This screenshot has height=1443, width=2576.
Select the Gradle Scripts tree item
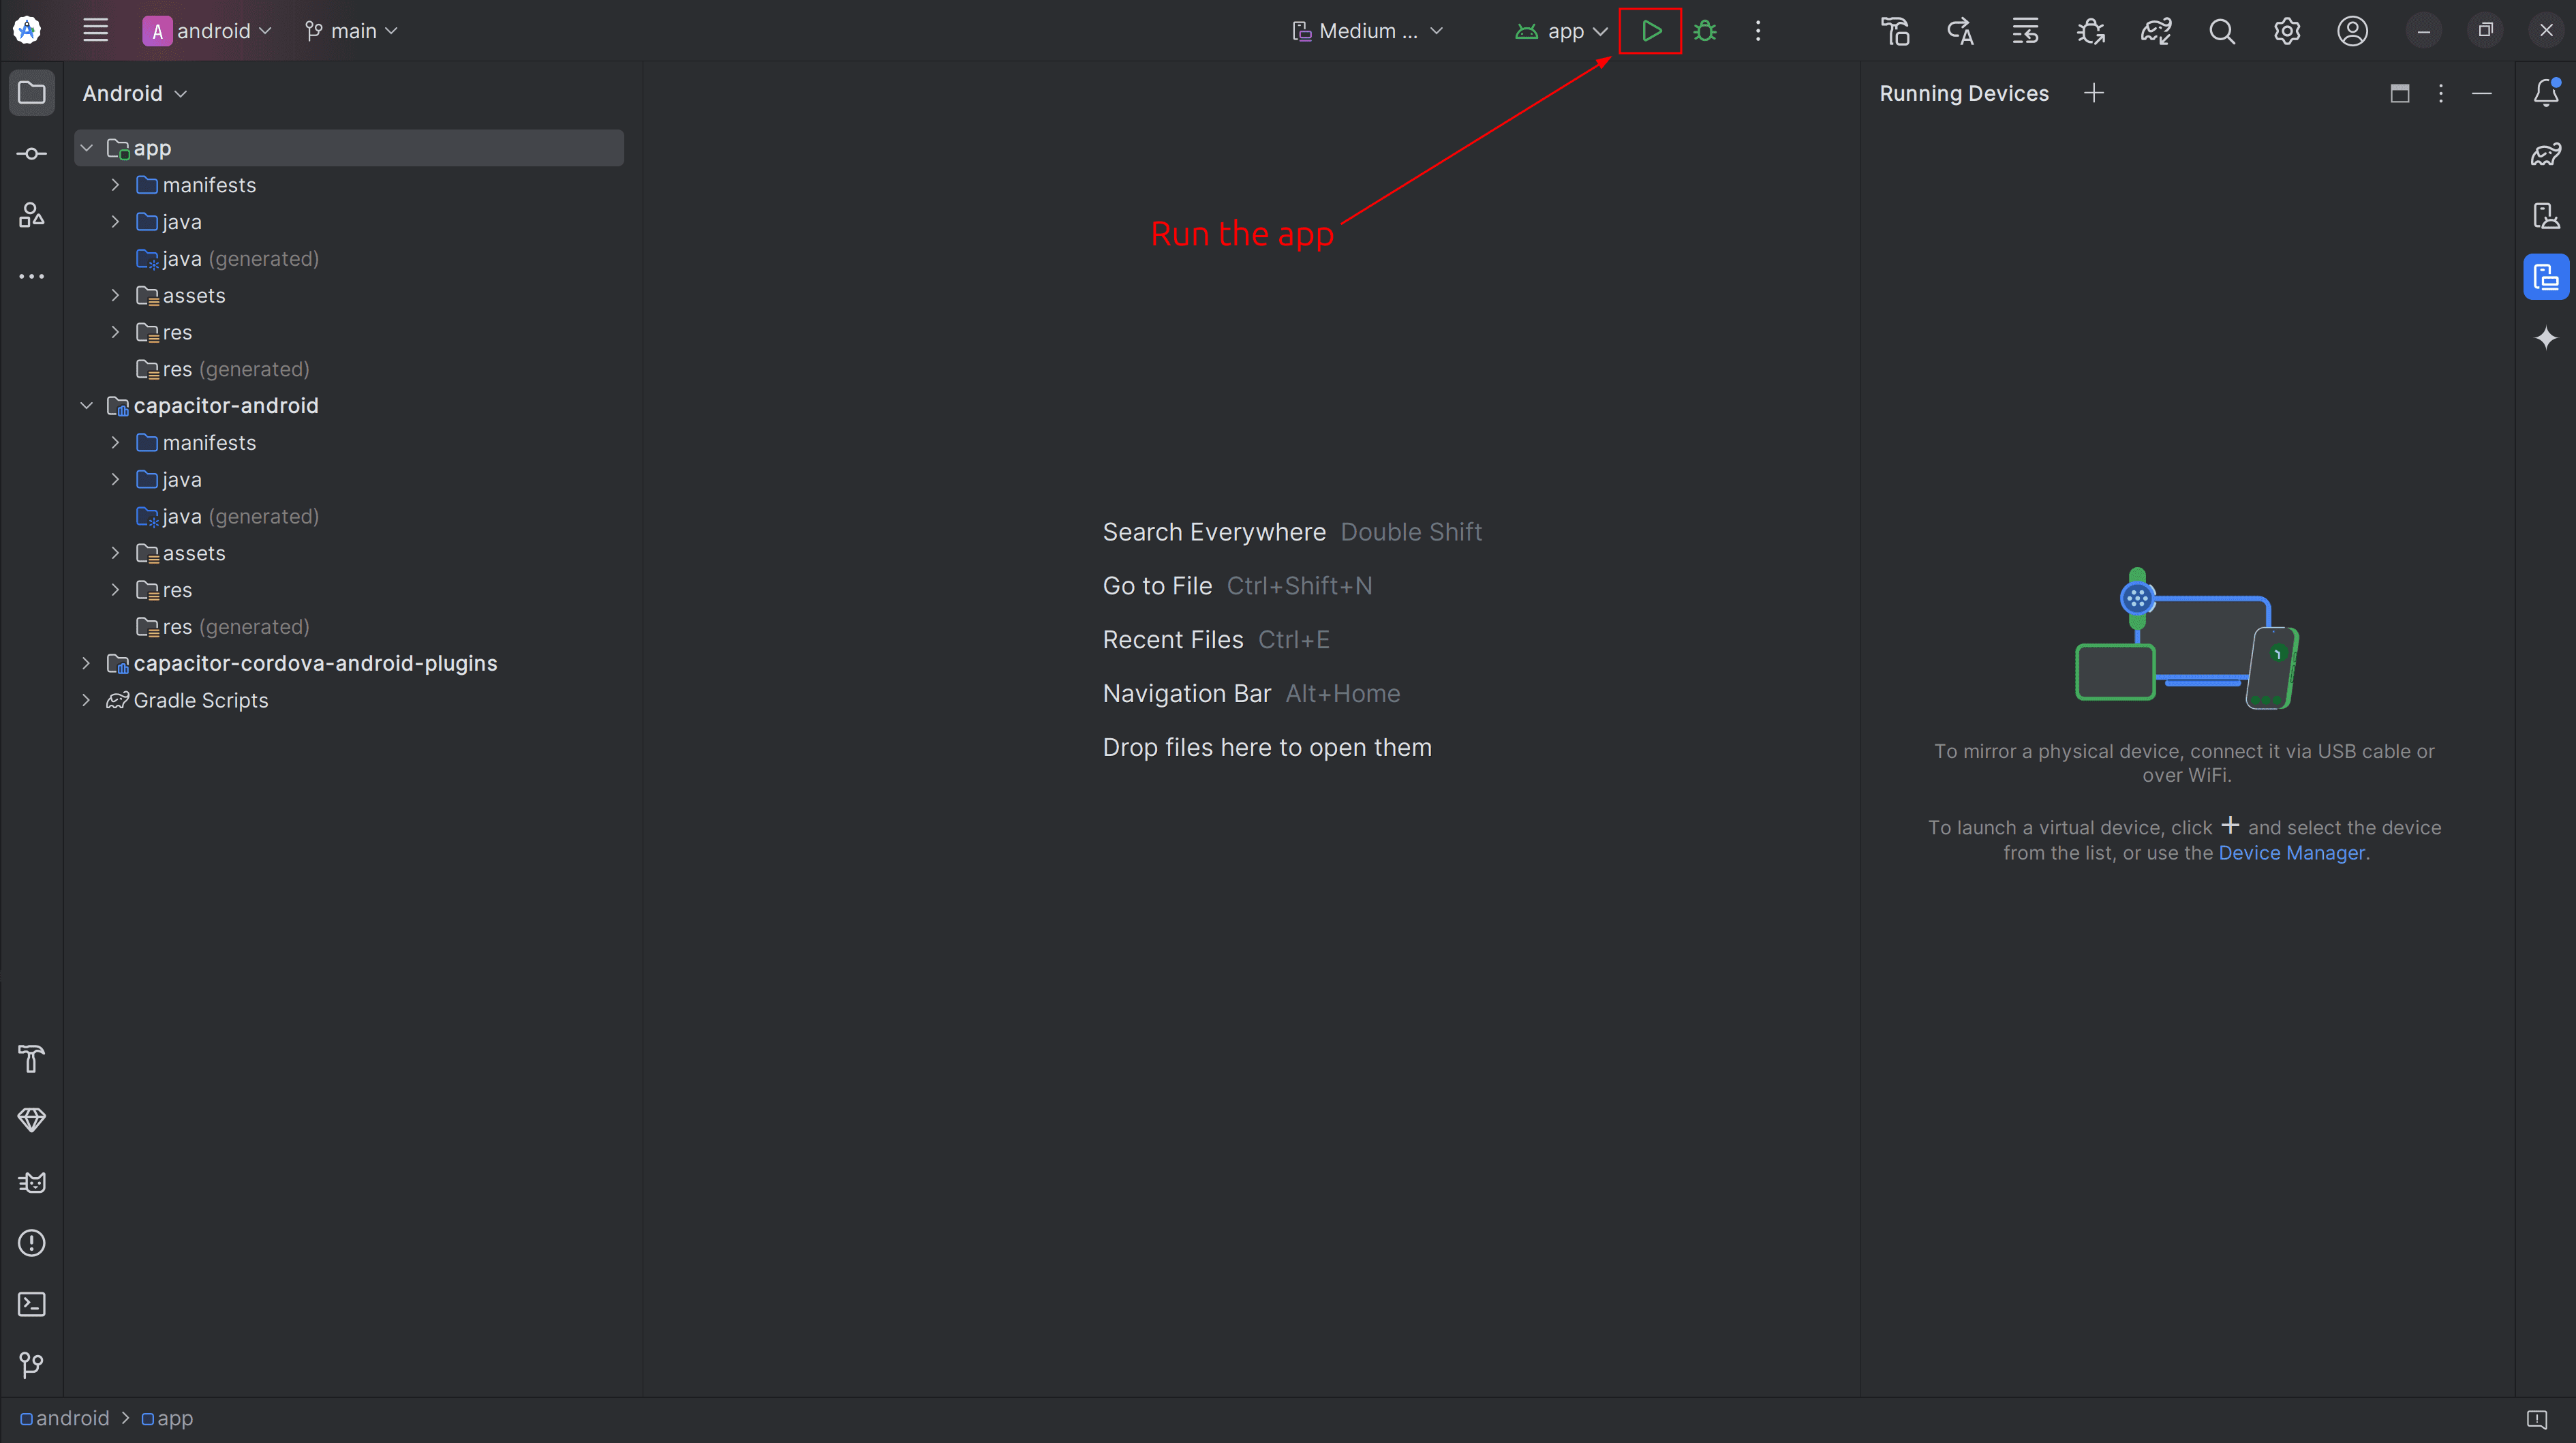pyautogui.click(x=200, y=700)
